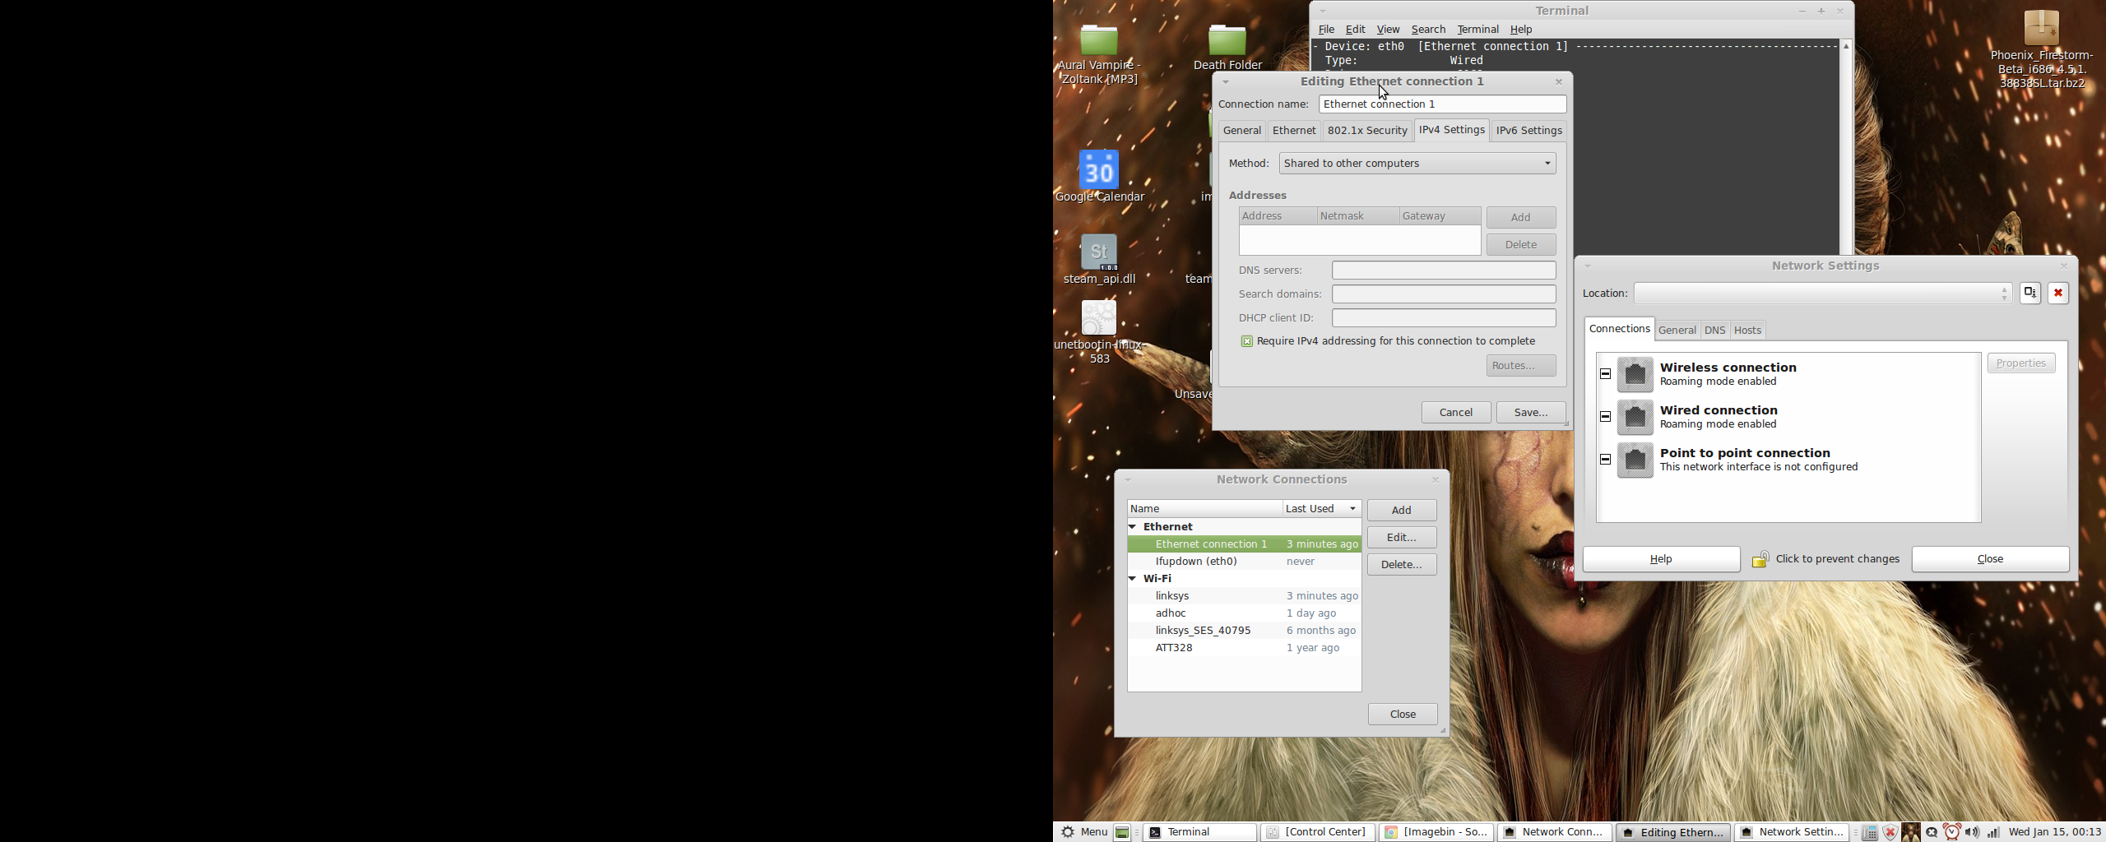Image resolution: width=2106 pixels, height=842 pixels.
Task: Click the calculator tray icon in the panel
Action: click(x=1870, y=832)
